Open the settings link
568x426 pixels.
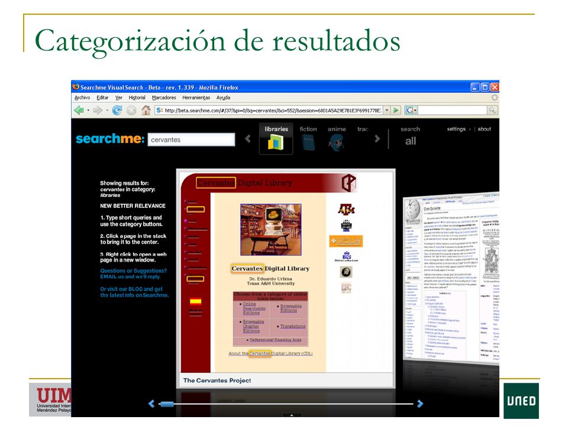pos(456,128)
